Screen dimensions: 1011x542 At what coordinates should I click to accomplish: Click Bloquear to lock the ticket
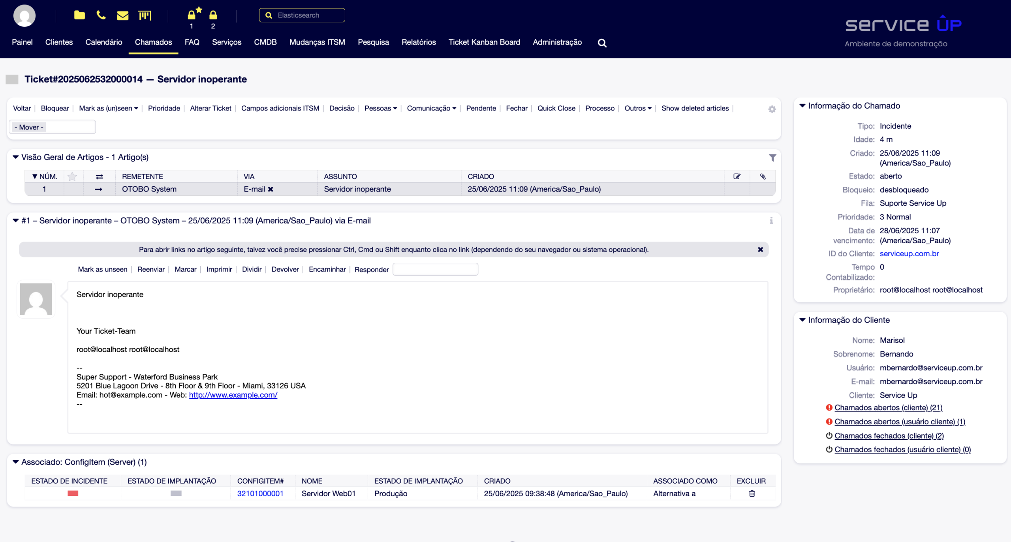tap(55, 108)
